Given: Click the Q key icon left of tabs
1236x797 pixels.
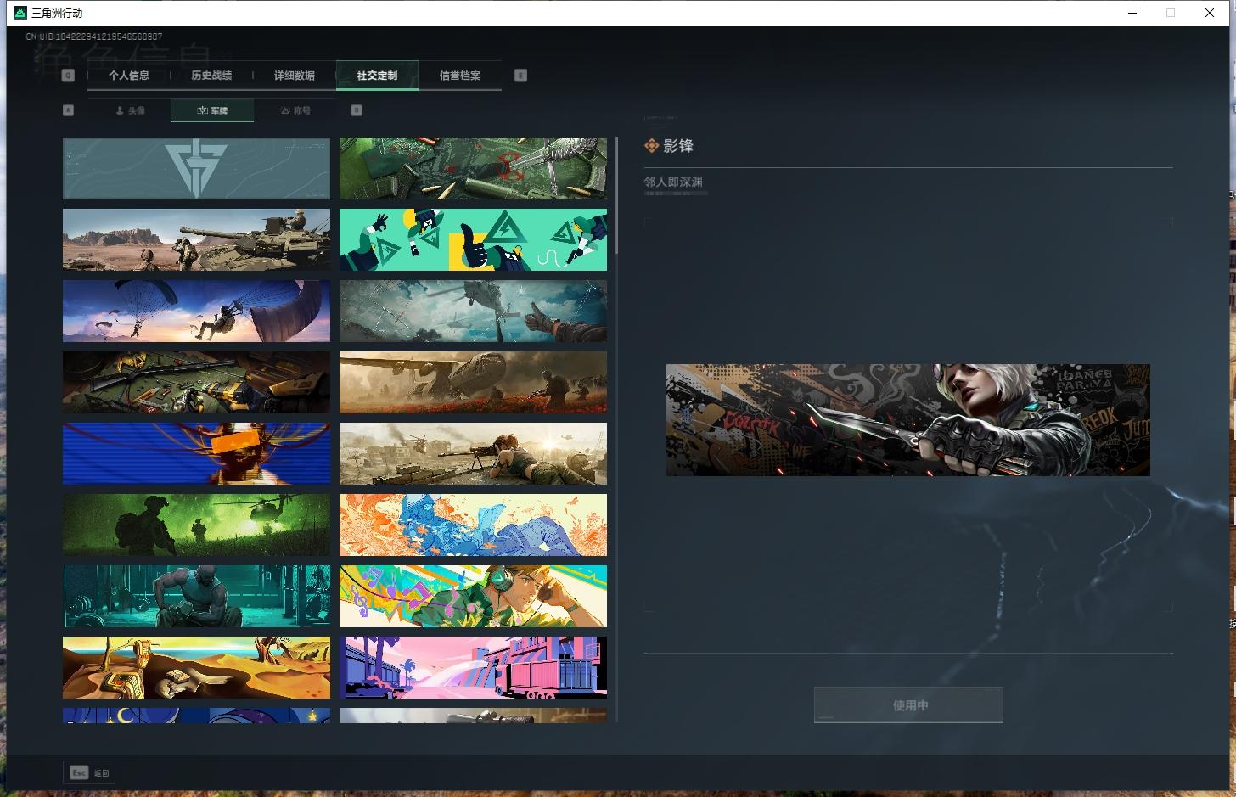Looking at the screenshot, I should tap(69, 76).
